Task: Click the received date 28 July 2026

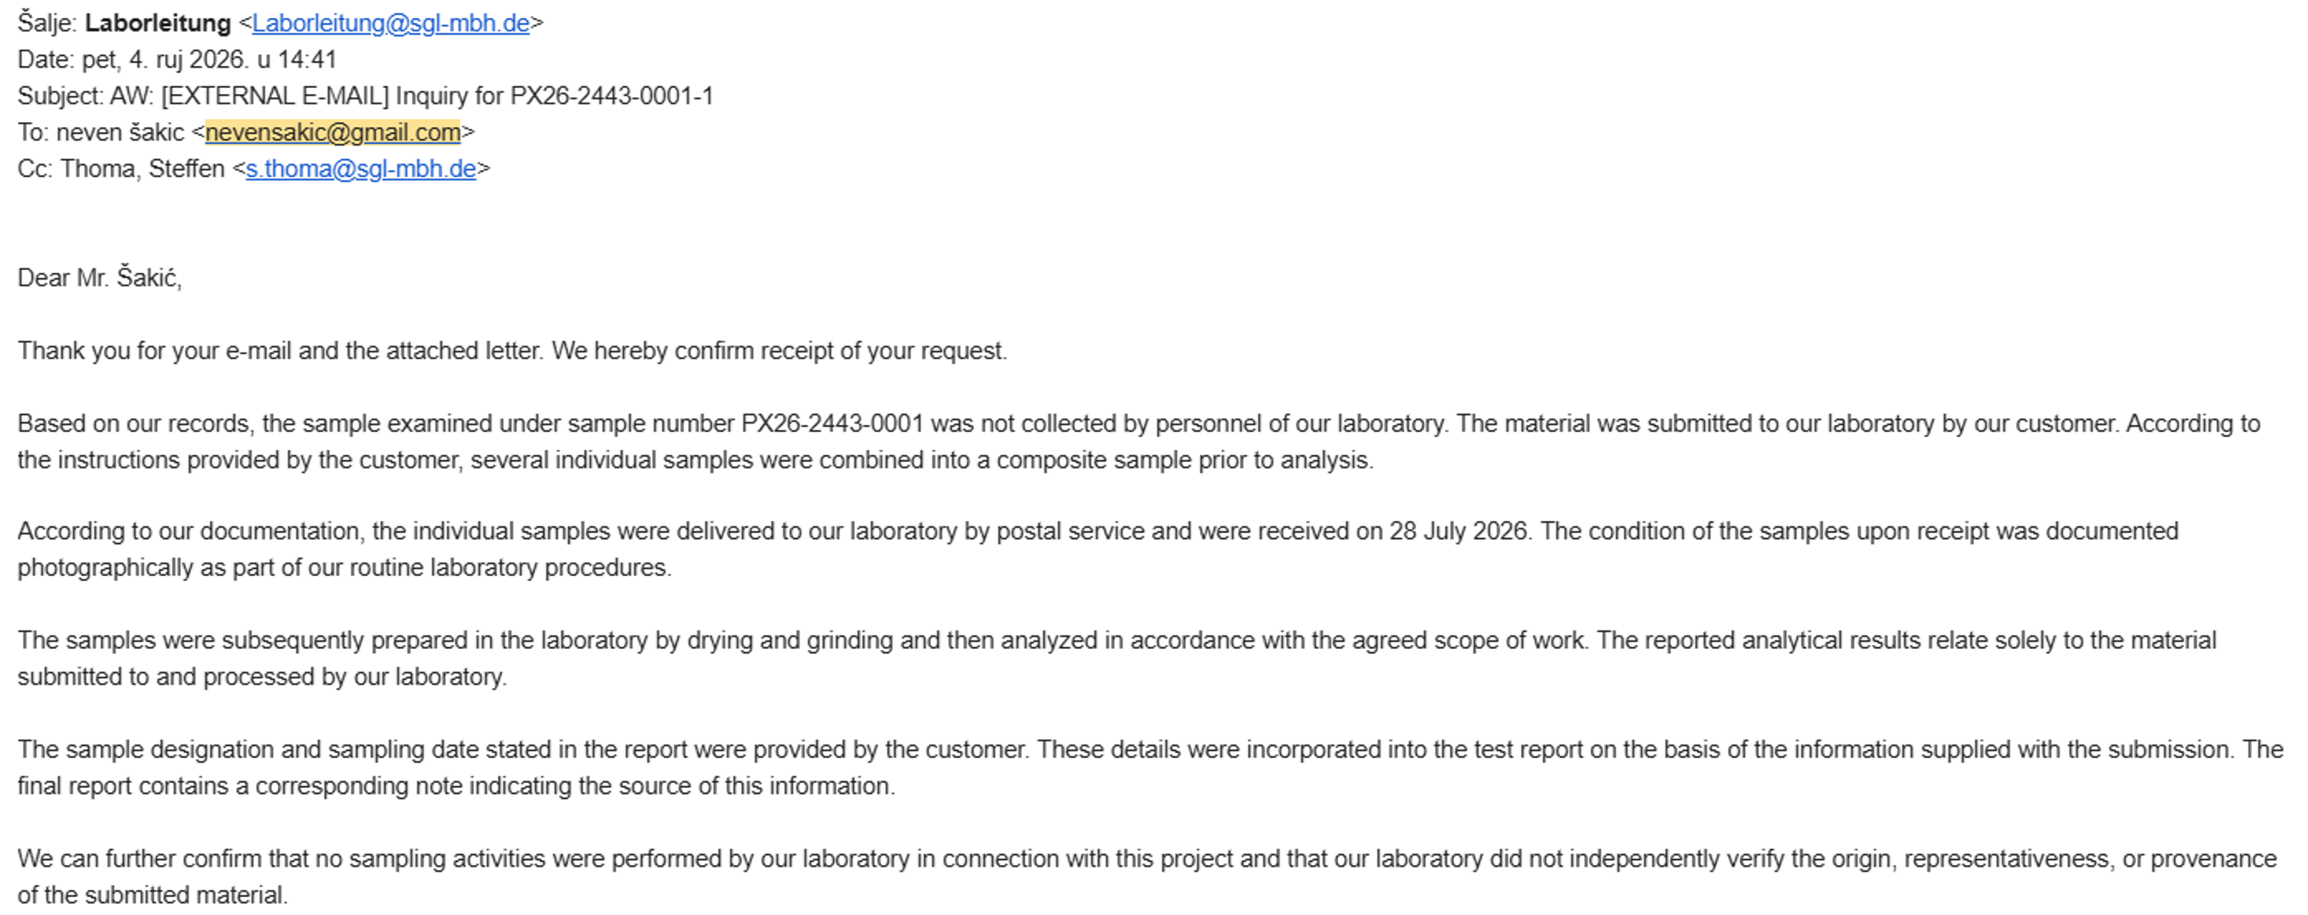Action: coord(1458,532)
